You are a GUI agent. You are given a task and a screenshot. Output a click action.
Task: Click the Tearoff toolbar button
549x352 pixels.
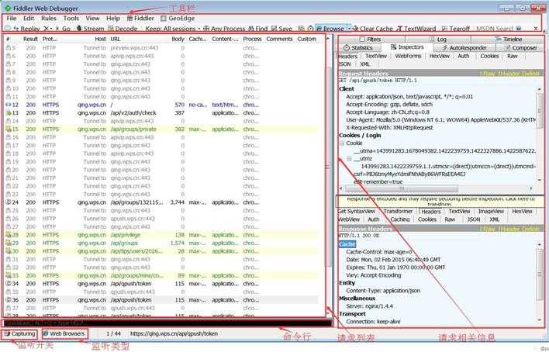455,29
